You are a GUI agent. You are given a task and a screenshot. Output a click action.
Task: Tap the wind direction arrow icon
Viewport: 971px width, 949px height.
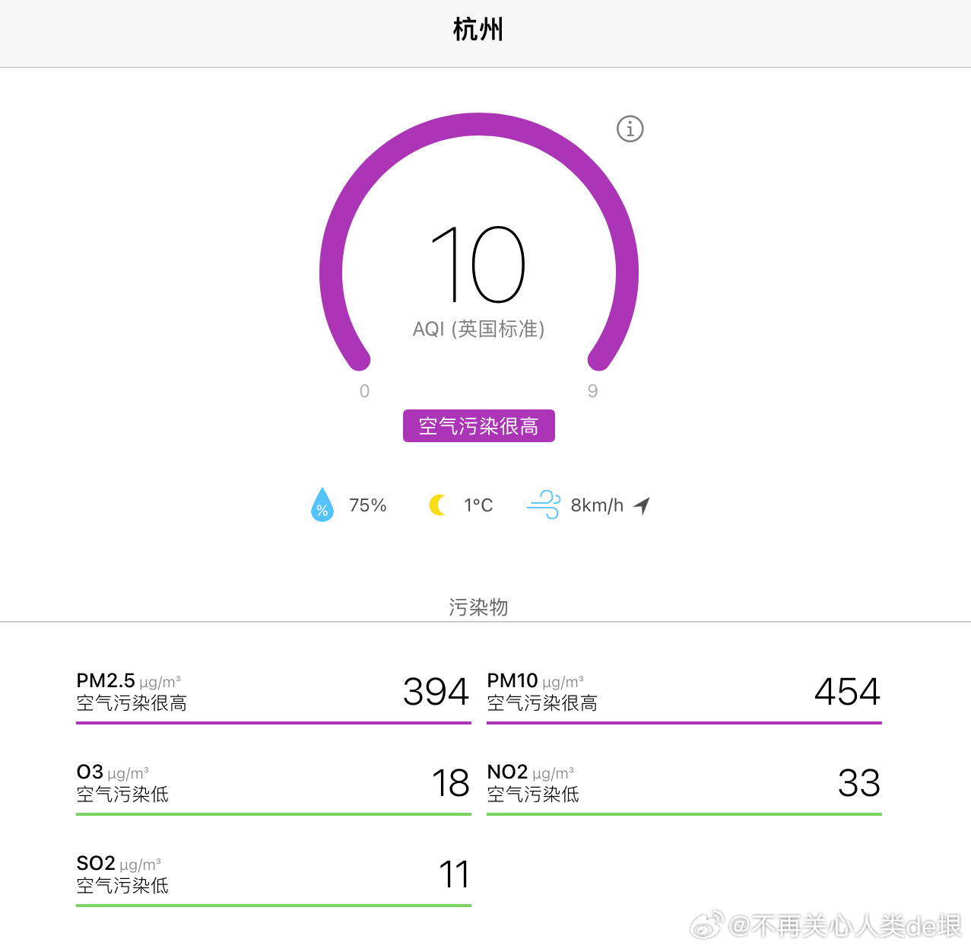pos(643,505)
